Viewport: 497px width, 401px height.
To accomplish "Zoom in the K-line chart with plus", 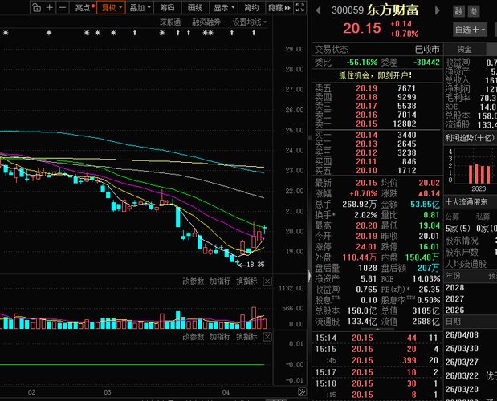I will 50,7.
